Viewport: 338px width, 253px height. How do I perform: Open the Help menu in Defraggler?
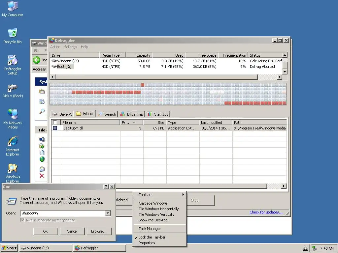[x=84, y=47]
